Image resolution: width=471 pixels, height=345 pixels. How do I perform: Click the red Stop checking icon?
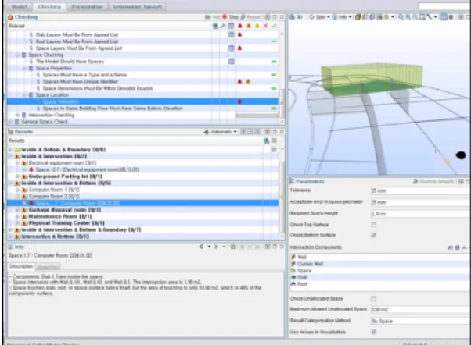[225, 17]
